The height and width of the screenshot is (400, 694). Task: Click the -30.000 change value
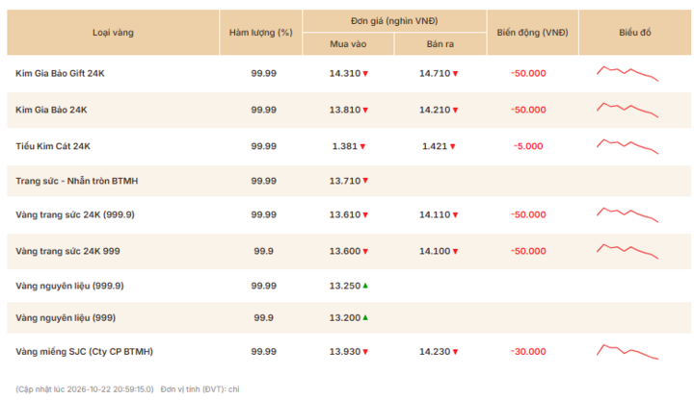(x=528, y=351)
